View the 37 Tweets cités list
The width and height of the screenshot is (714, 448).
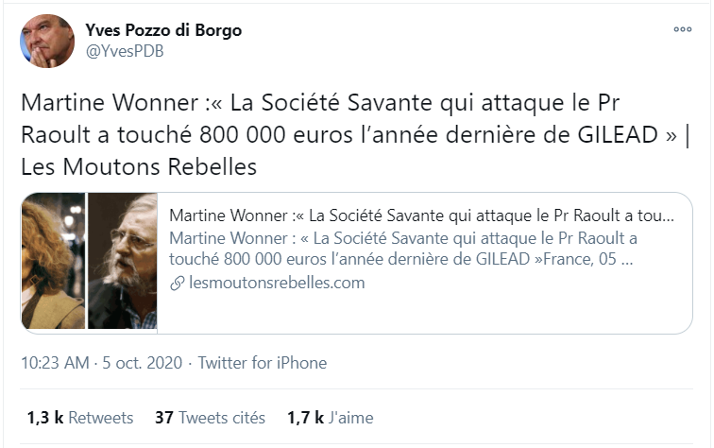pos(210,418)
